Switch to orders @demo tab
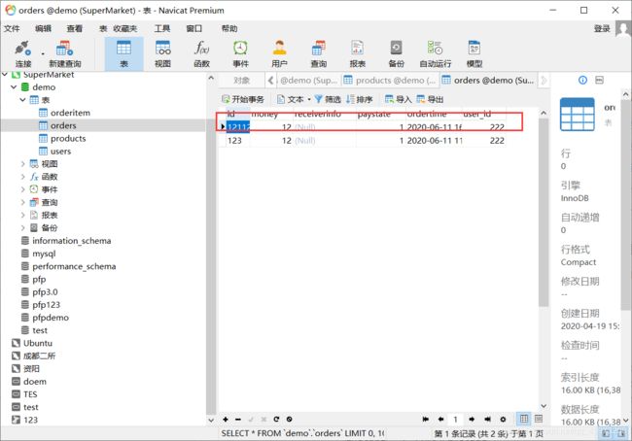 (488, 81)
